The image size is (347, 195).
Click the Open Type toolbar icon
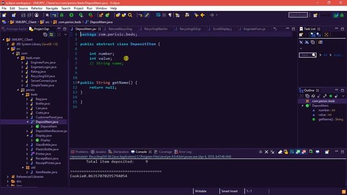(x=118, y=15)
